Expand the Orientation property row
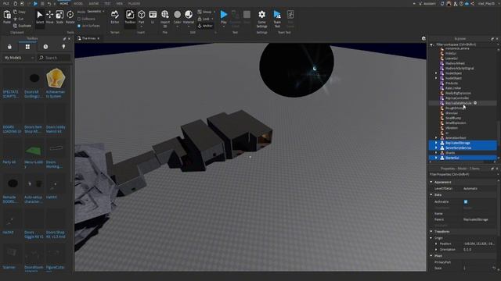This screenshot has width=501, height=281. coord(436,250)
